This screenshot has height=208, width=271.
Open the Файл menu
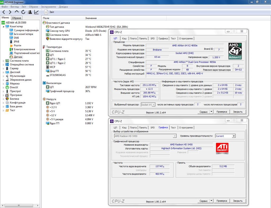click(4, 7)
